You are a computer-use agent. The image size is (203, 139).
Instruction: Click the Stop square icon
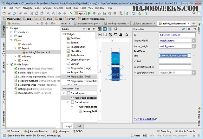click(115, 13)
